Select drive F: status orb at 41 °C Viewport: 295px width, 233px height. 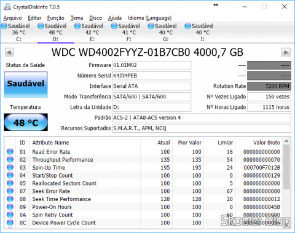pos(114,26)
